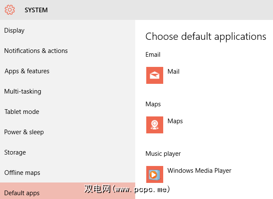Click the Mail app icon
The height and width of the screenshot is (199, 273).
point(155,75)
